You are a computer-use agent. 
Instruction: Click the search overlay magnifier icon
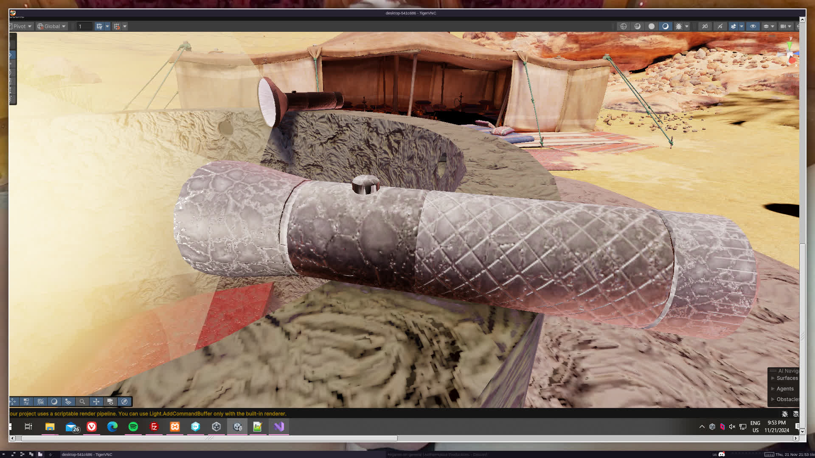click(x=82, y=402)
